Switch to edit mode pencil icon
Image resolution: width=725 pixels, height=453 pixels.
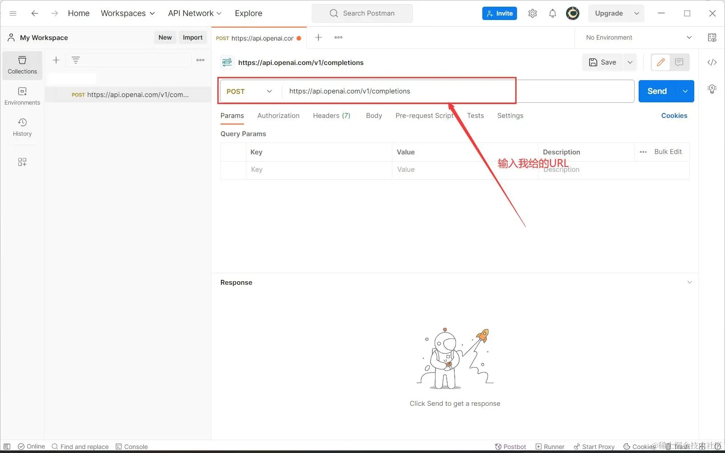tap(661, 62)
